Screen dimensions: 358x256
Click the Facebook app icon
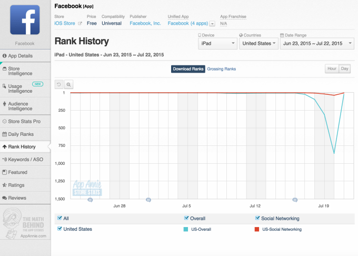25,20
